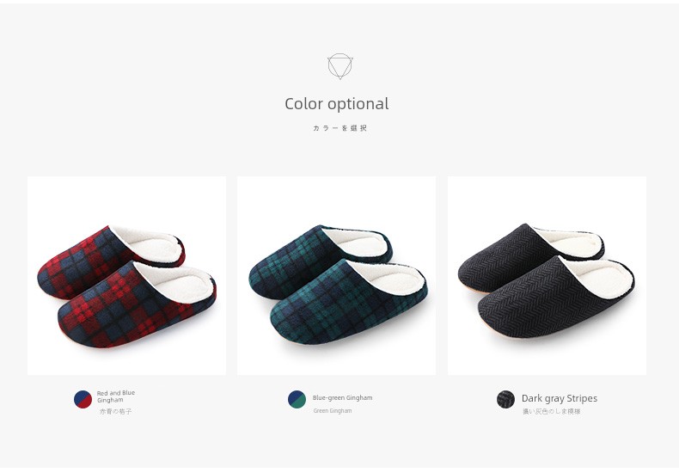Click Japanese caption under Dark gray Stripes
Viewport: 679px width, 473px height.
551,411
